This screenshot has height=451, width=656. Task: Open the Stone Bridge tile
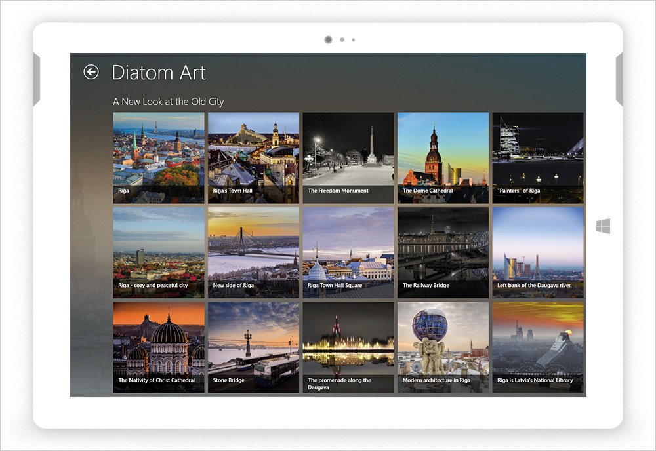[253, 347]
